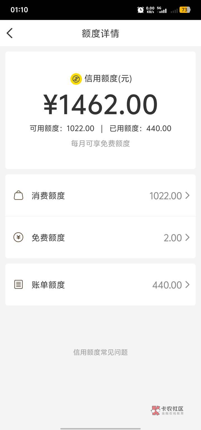Open the 账单额度 row
This screenshot has height=430, width=201.
[x=100, y=285]
